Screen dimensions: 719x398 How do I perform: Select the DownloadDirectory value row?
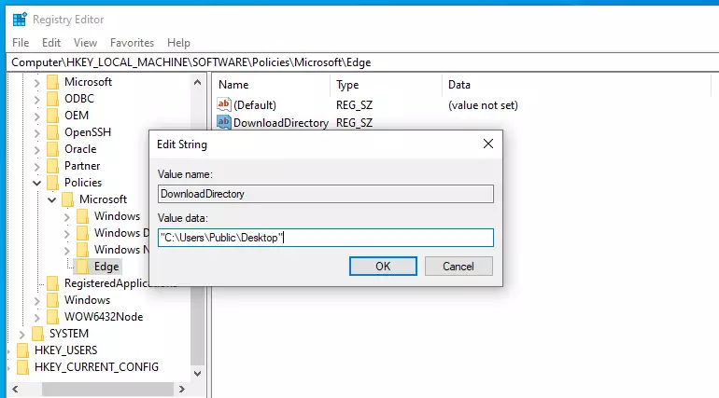[281, 123]
